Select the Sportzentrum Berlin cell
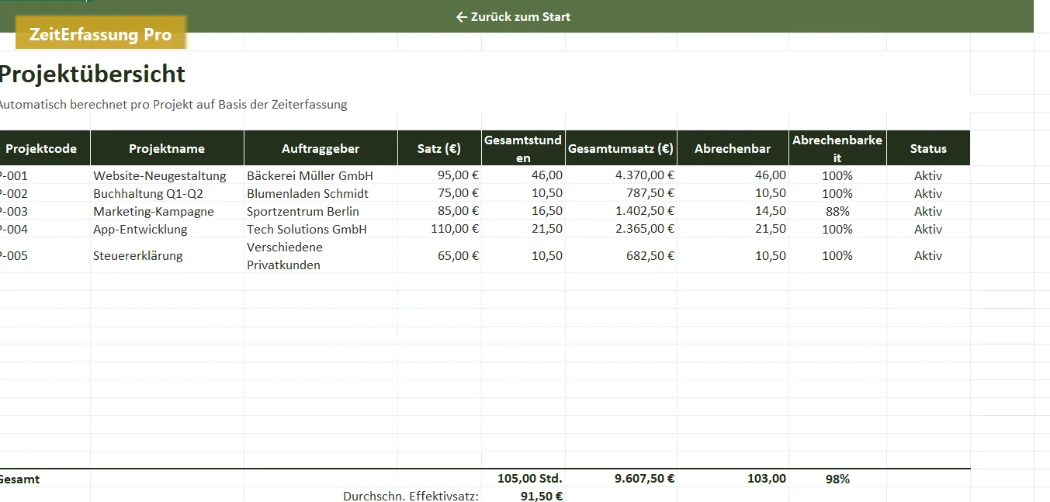Viewport: 1050px width, 502px height. pos(321,211)
